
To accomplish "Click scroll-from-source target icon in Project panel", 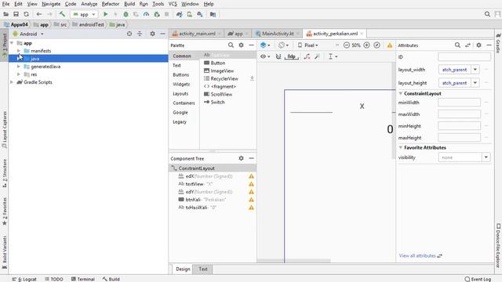I will coord(129,34).
